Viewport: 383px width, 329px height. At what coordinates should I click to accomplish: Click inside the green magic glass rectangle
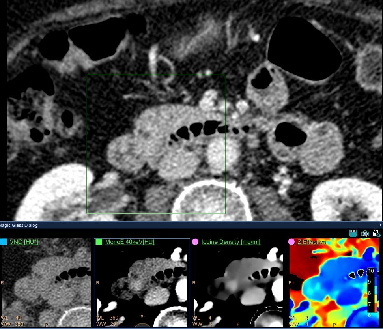point(155,144)
